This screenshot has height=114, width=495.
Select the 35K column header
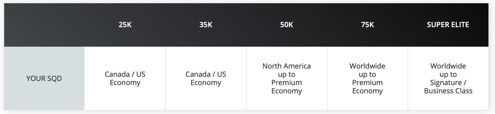pos(206,25)
